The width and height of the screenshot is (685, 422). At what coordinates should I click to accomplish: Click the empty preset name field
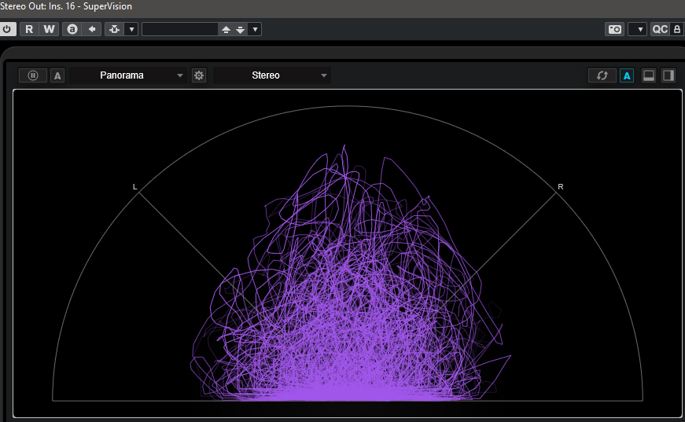tap(179, 29)
